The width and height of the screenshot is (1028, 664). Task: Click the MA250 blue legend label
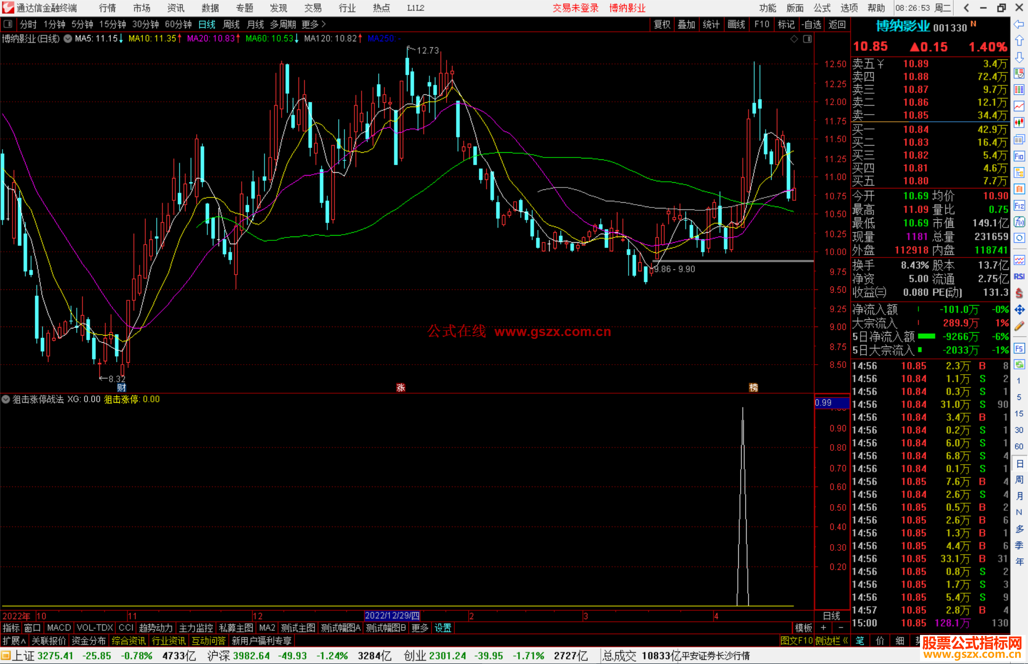coord(384,39)
